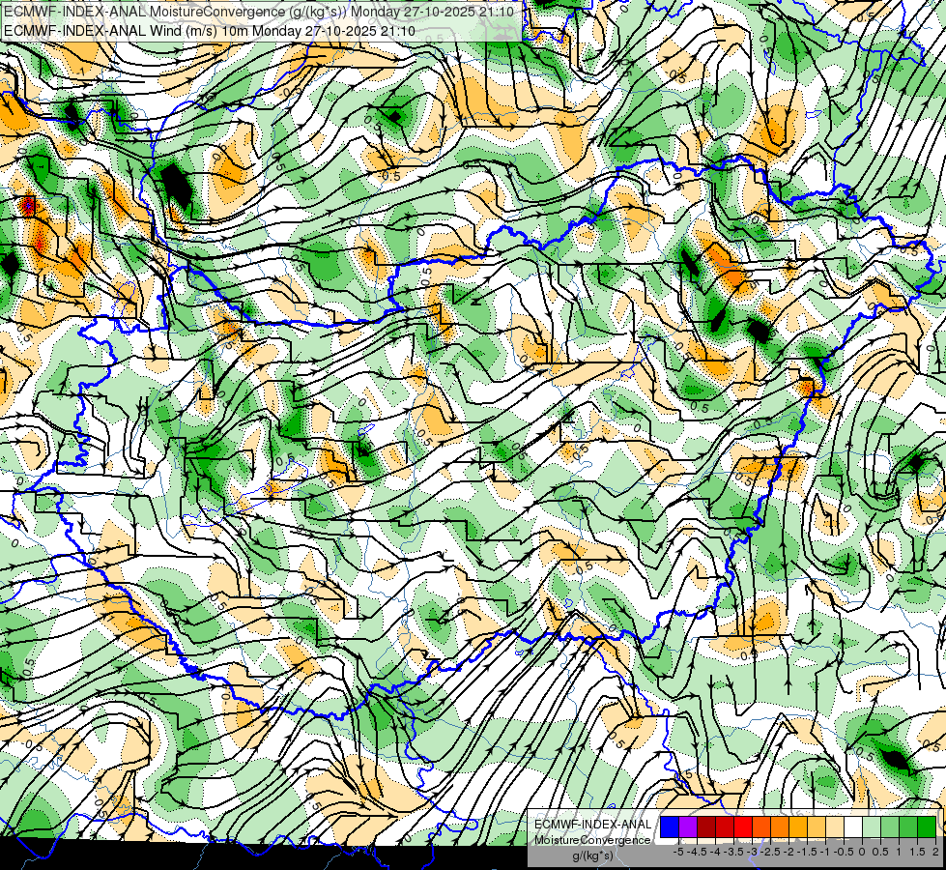This screenshot has width=946, height=870.
Task: Click the -4.5 tick value on the legend
Action: pos(697,852)
